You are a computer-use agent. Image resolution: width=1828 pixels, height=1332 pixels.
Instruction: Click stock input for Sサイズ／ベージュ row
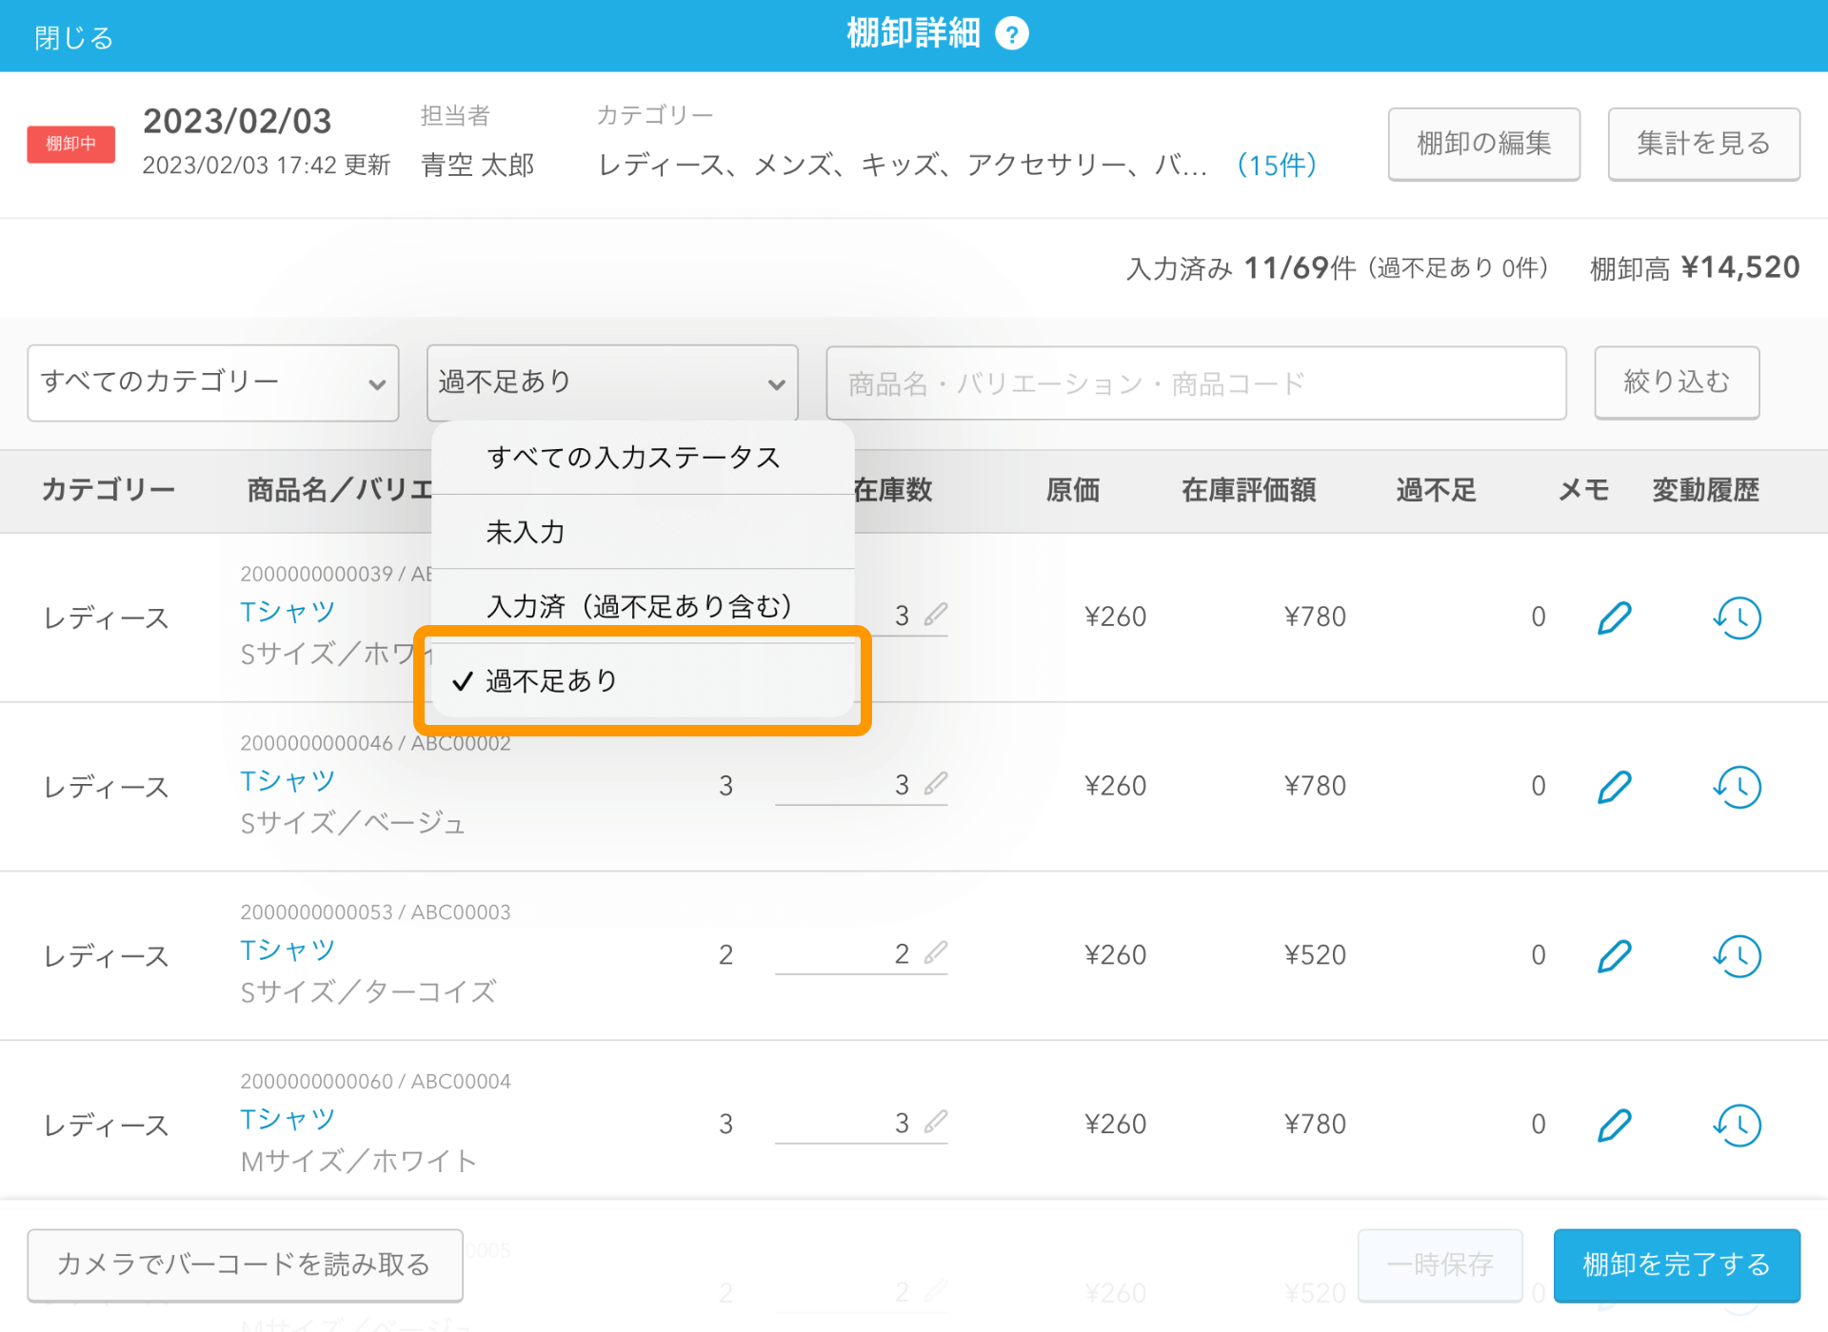861,785
